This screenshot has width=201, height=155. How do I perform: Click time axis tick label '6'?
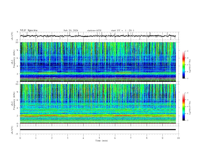point(115,138)
